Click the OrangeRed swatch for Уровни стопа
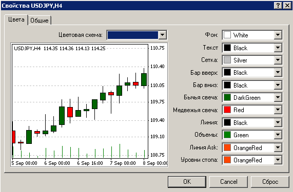 click(227, 160)
